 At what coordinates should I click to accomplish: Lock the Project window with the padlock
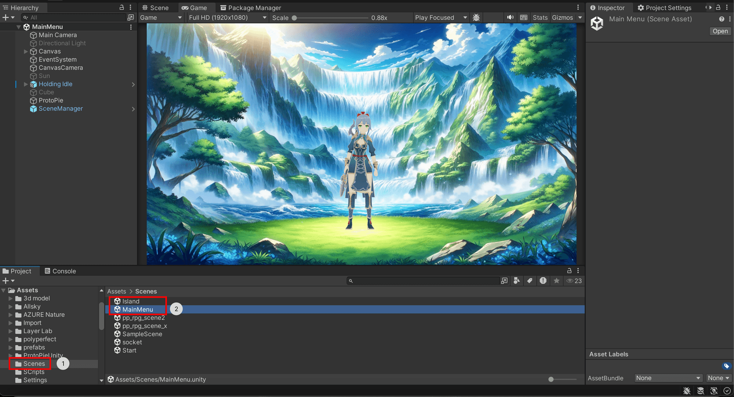pyautogui.click(x=569, y=271)
